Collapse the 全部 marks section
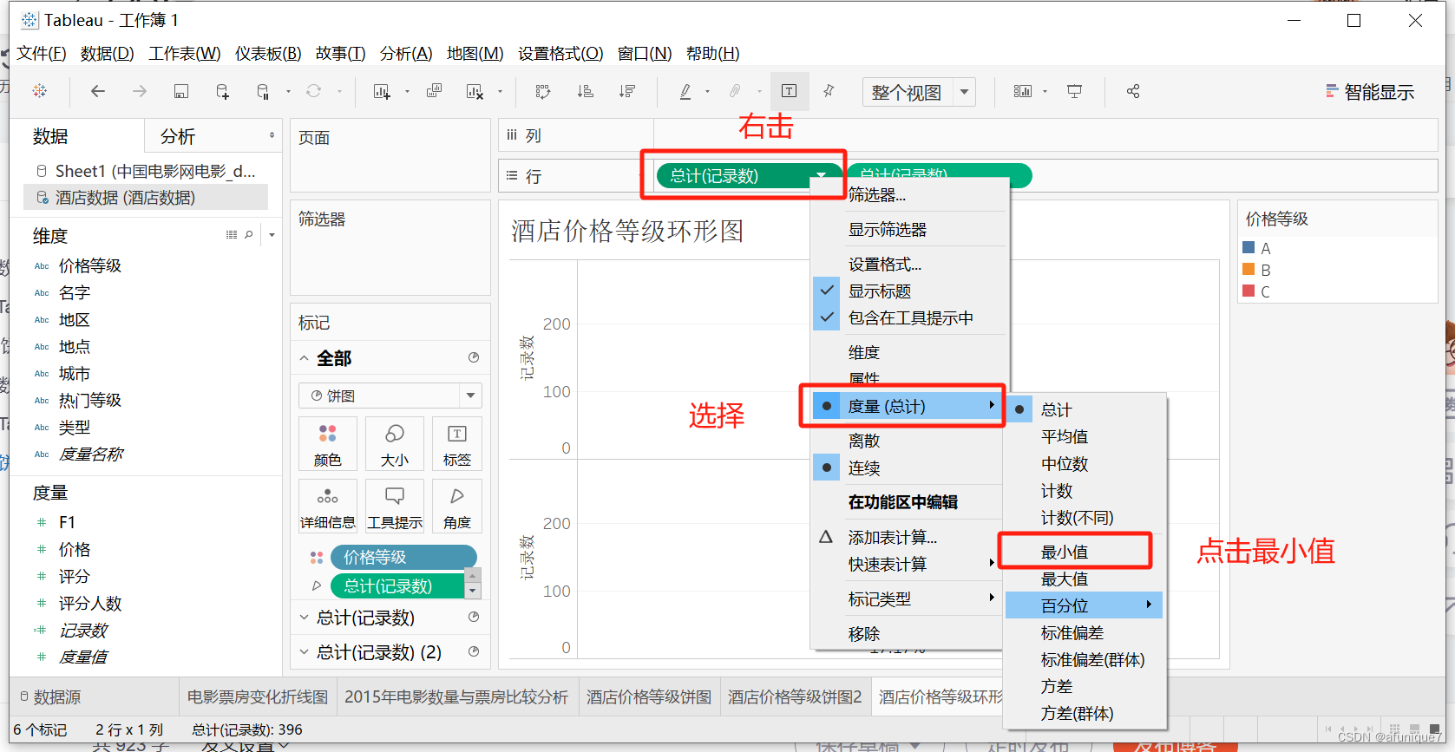Viewport: 1455px width, 752px height. (305, 358)
